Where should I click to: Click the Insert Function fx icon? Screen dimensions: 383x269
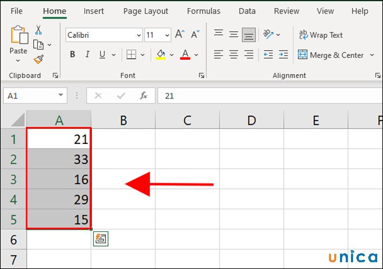coord(143,96)
